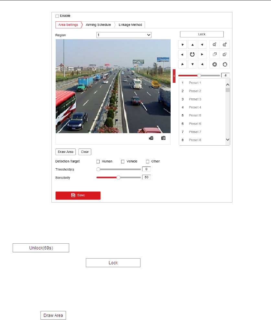Click the Unlock(69s) button
271x320 pixels.
[x=41, y=248]
